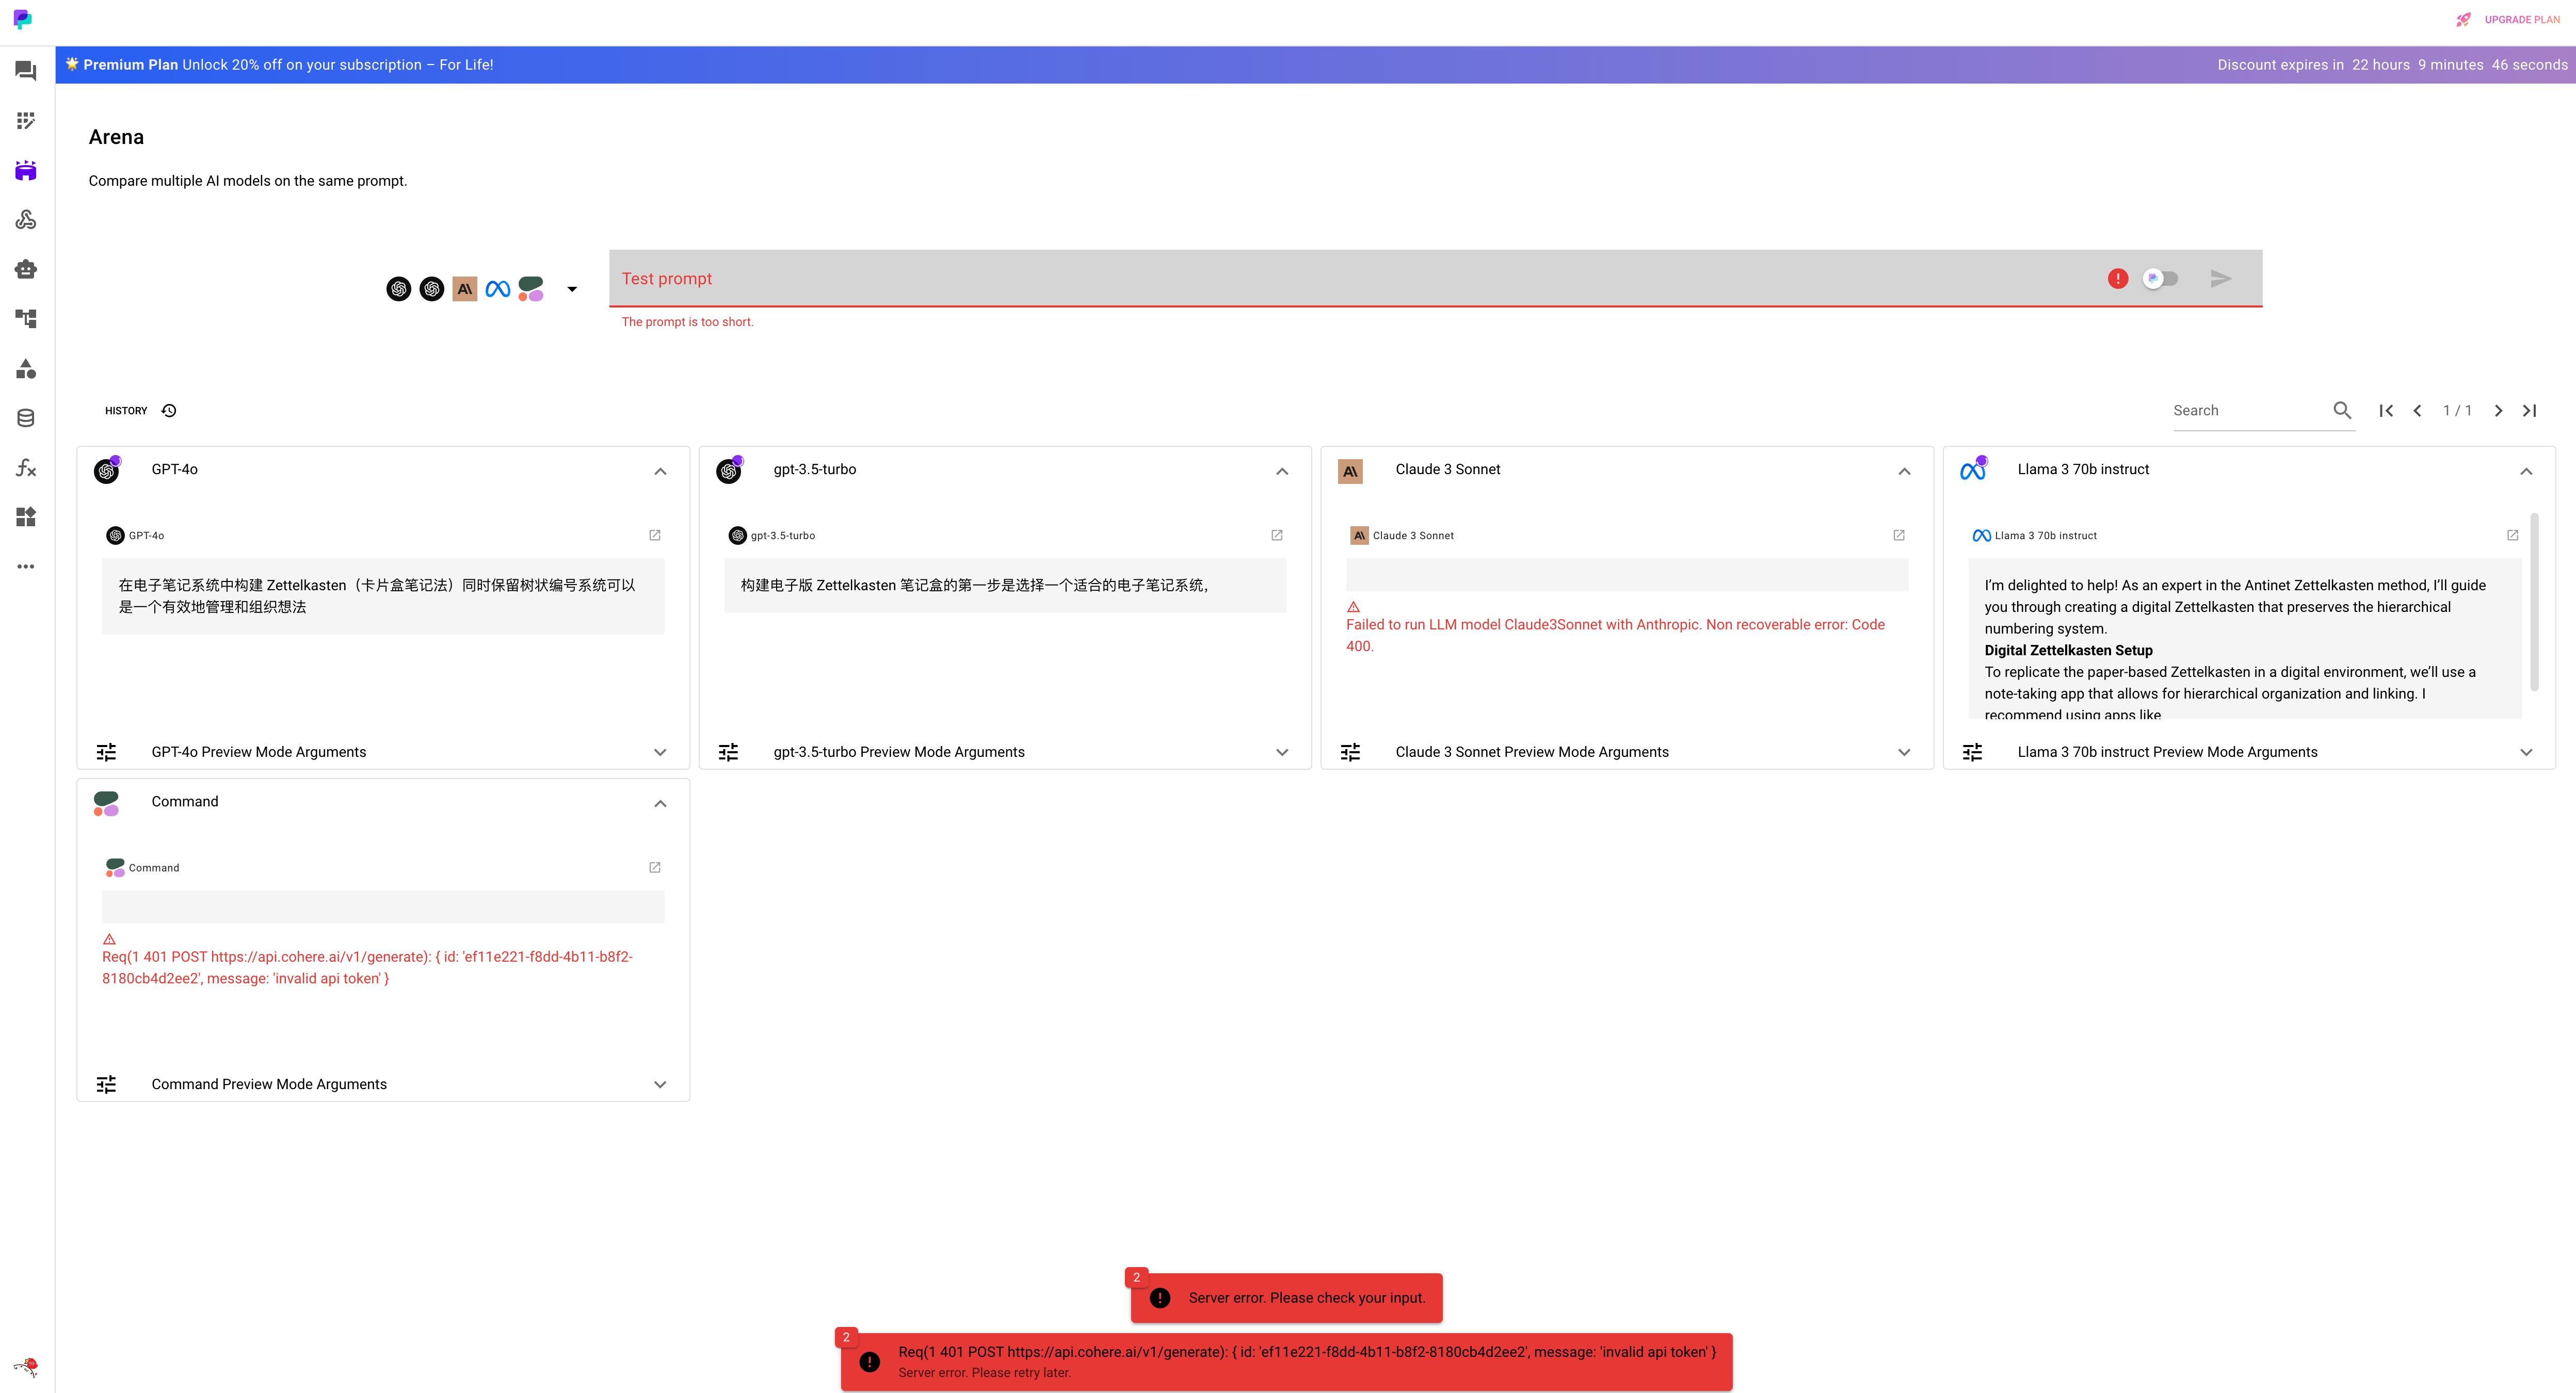Open the workflow tree icon in the sidebar
This screenshot has height=1393, width=2576.
[x=26, y=319]
